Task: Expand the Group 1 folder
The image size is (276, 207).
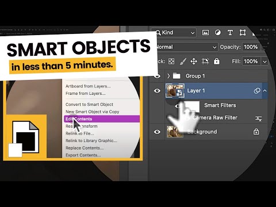Action: 168,76
